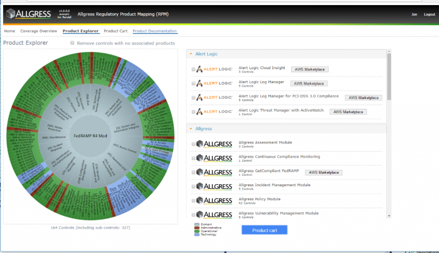Open the Coverage Overview tab

[39, 31]
